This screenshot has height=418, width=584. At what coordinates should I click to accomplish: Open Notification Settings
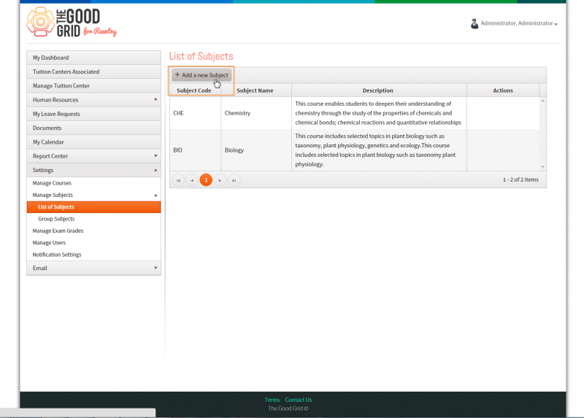94,255
